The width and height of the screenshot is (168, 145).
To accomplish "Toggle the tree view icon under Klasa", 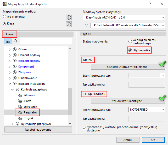I will pos(8,41).
